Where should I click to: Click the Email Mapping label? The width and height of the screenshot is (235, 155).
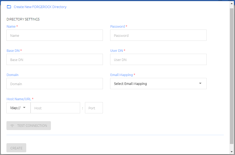point(122,75)
